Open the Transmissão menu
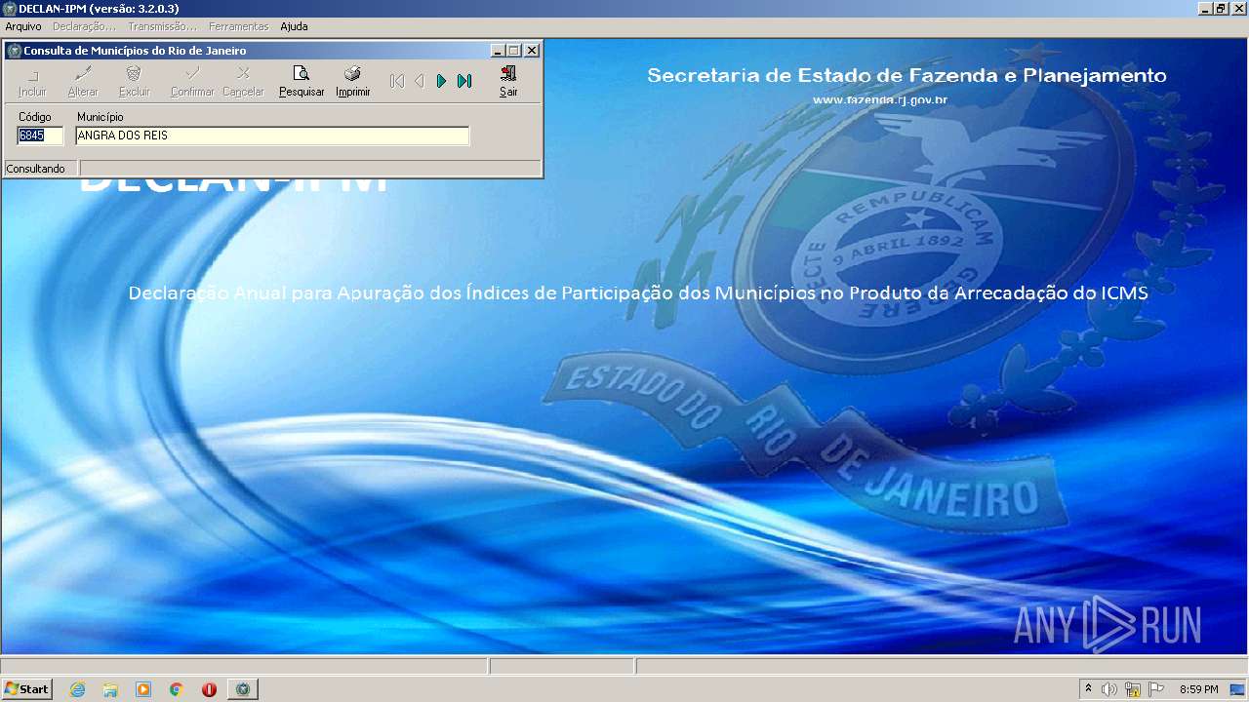The image size is (1249, 702). pyautogui.click(x=162, y=26)
